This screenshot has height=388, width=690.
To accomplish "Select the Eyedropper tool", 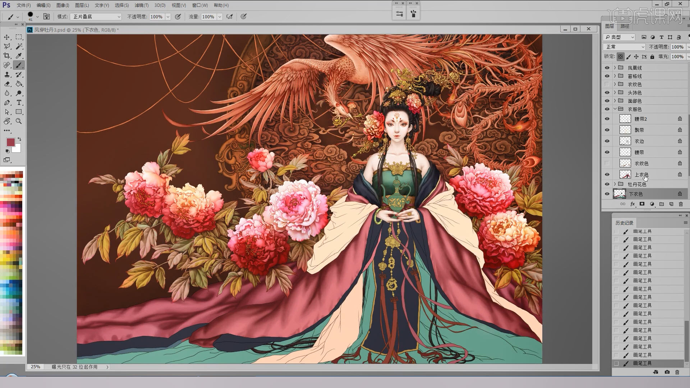I will [x=19, y=56].
